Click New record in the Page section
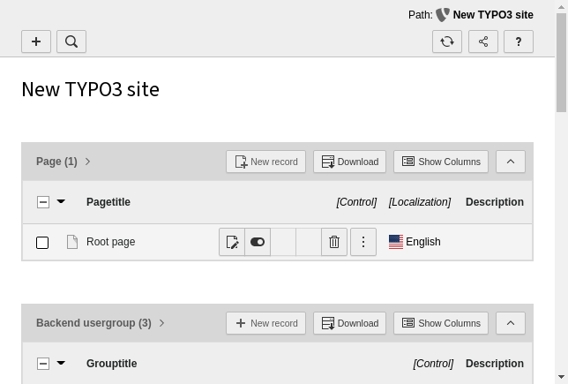Viewport: 568px width, 384px height. point(265,162)
